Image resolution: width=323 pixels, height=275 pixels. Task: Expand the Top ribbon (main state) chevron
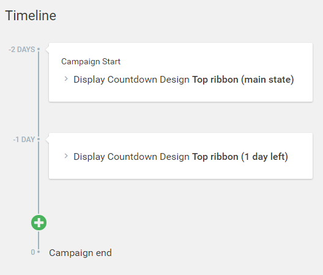[x=66, y=79]
